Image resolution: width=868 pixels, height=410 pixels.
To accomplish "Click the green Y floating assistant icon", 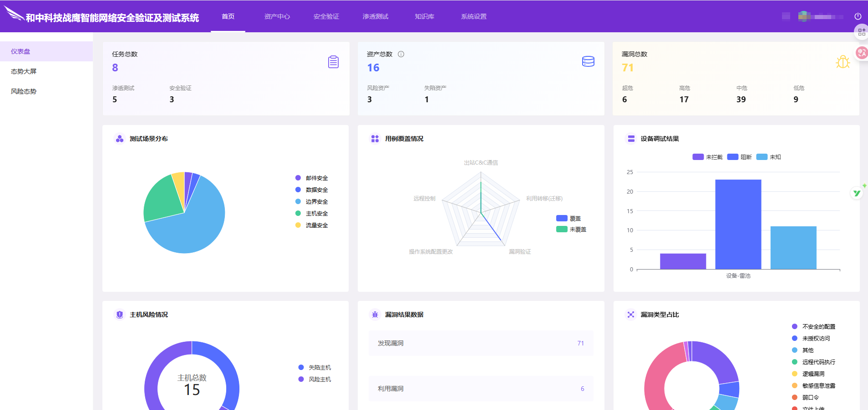I will point(857,193).
